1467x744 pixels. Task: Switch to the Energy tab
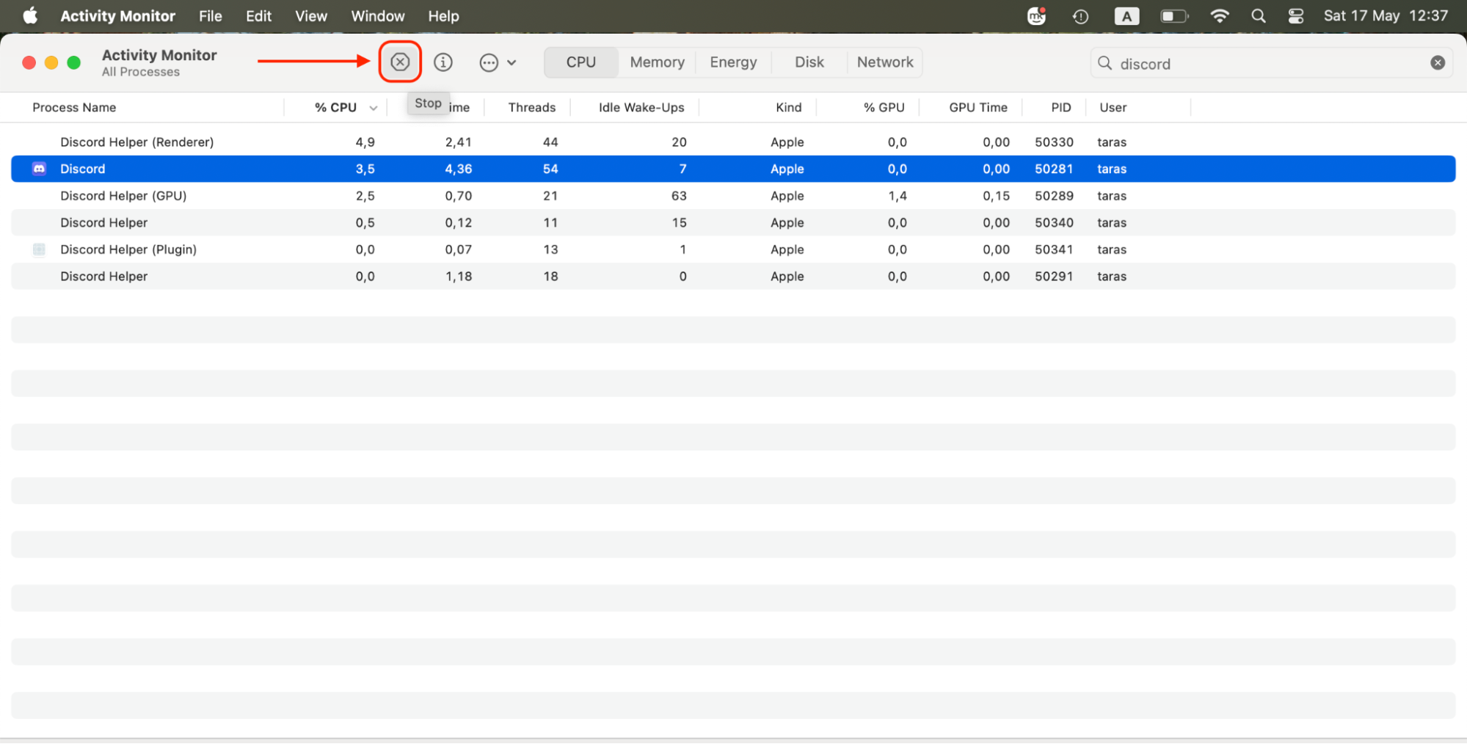(732, 62)
